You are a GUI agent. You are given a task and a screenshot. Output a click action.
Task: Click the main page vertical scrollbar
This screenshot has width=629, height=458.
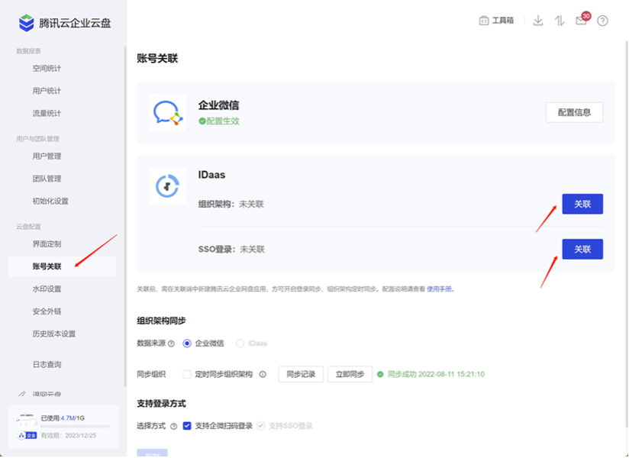coord(627,233)
